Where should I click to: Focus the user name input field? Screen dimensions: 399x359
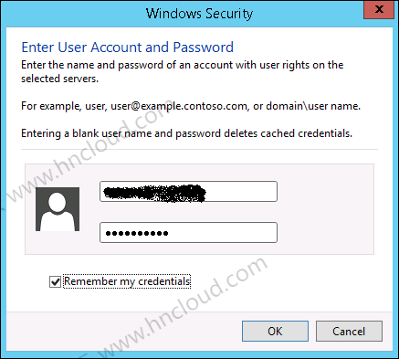[x=188, y=191]
